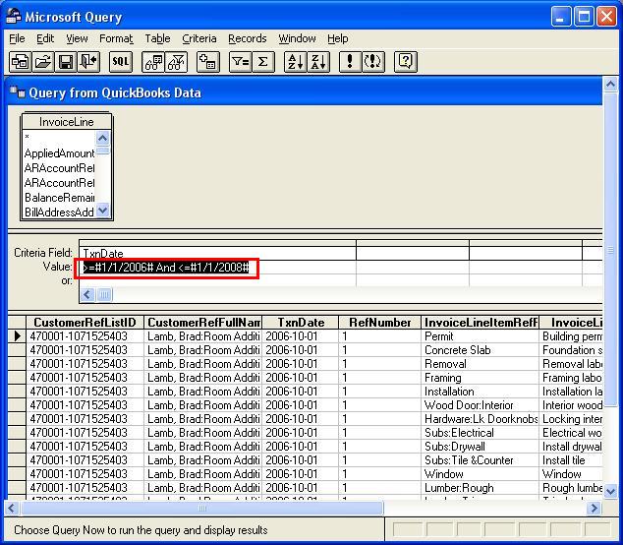Click the 'or' criteria row's first cell

point(218,280)
